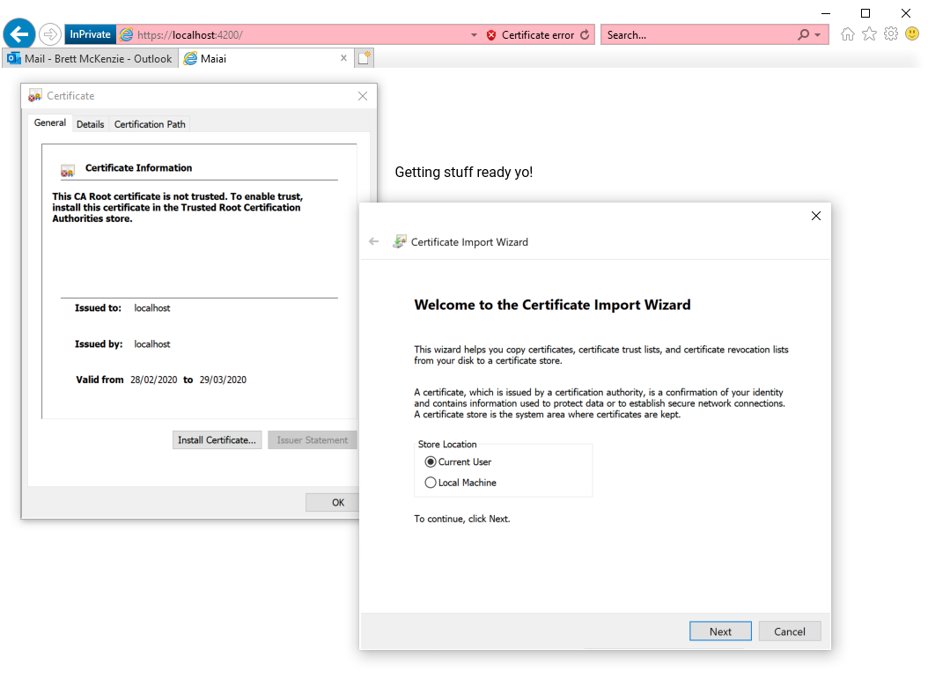
Task: Open the Tools gear icon
Action: [891, 33]
